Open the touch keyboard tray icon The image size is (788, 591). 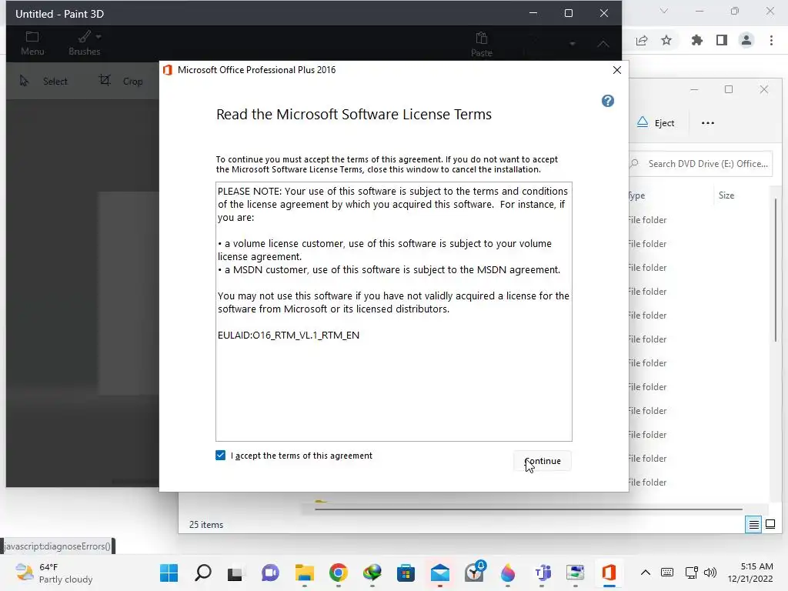point(667,573)
